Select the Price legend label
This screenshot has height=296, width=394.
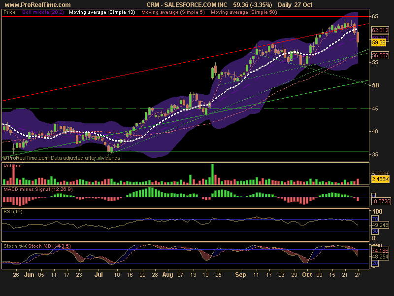[9, 12]
